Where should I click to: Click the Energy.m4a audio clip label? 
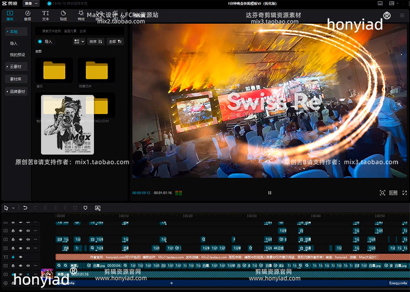point(398,283)
